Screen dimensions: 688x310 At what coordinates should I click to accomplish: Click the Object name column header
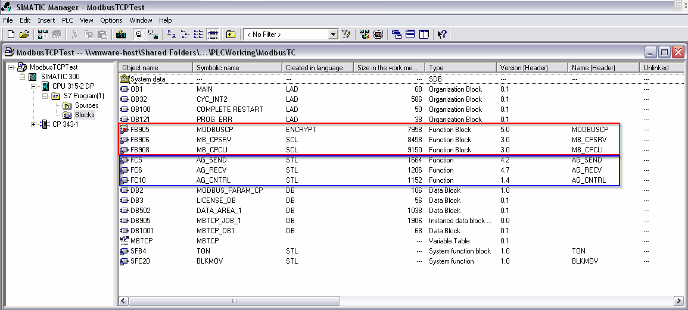pyautogui.click(x=155, y=68)
